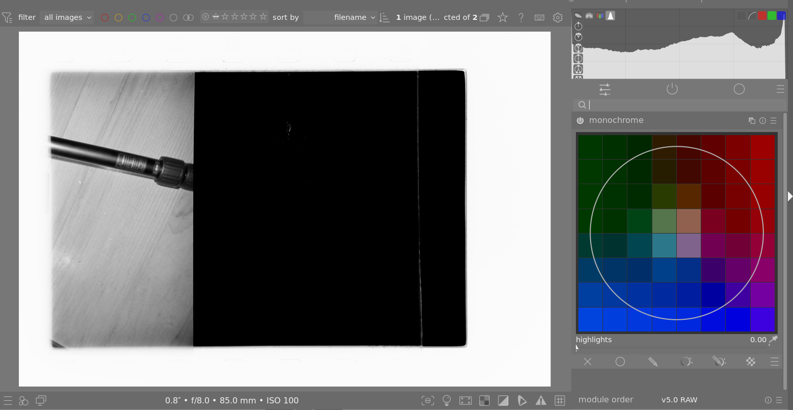Open the 'all images' filter dropdown

point(67,17)
